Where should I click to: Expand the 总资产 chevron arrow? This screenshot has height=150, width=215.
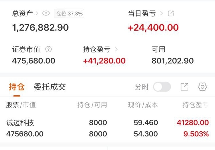coord(37,13)
